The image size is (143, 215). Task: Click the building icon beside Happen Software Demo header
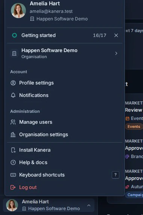pos(32,19)
